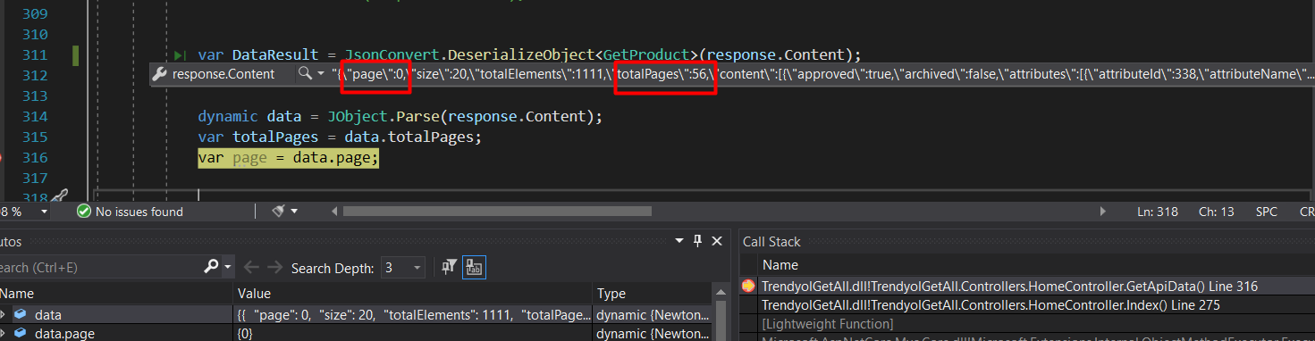Click the green No issues found checkmark
Viewport: 1315px width, 341px height.
(x=84, y=212)
